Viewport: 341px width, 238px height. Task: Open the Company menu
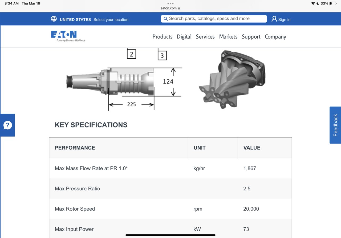(275, 37)
